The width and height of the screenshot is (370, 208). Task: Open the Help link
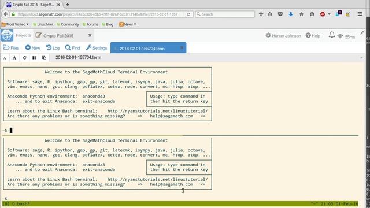click(313, 36)
